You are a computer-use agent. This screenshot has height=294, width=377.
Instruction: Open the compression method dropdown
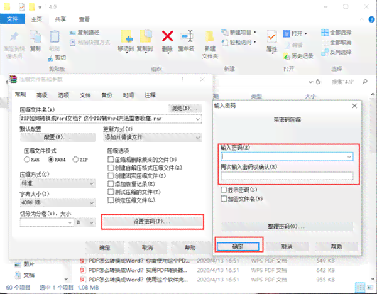(92, 183)
